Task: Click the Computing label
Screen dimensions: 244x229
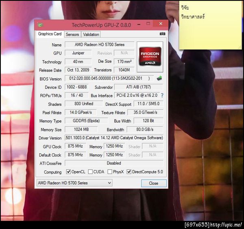Action: (x=53, y=172)
